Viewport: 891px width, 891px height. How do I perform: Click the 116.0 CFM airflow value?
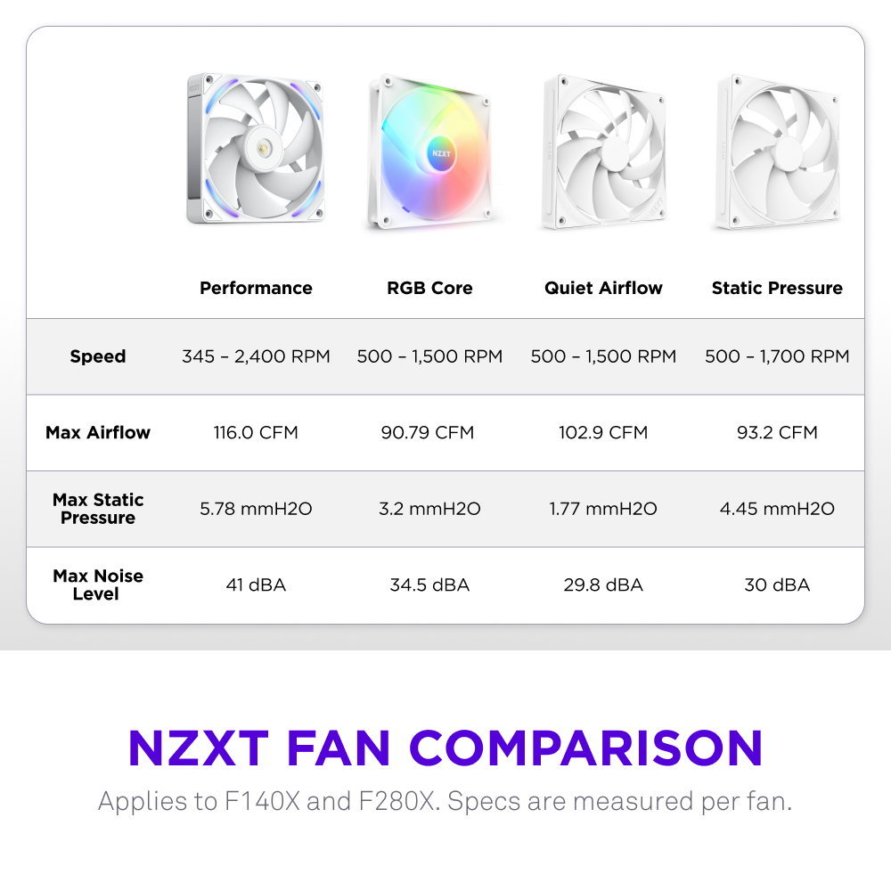[256, 432]
